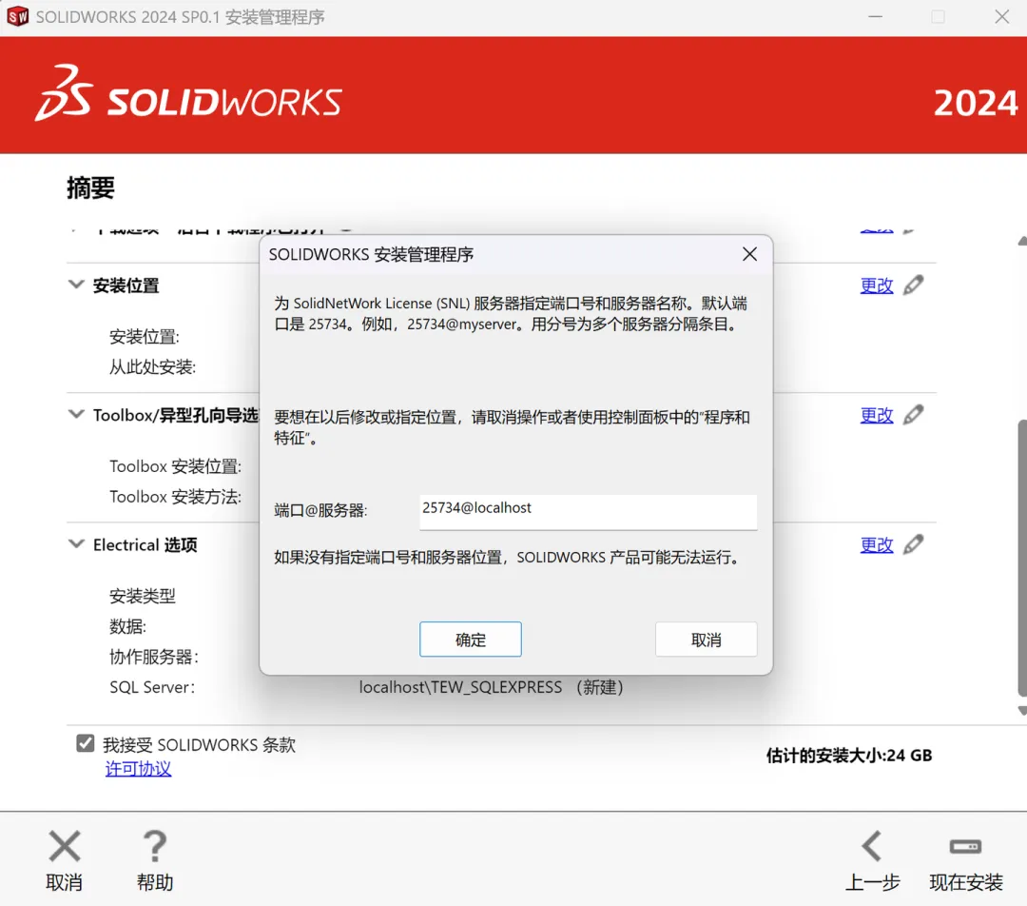Screen dimensions: 1027x906
Task: Click the pencil icon beside Toolbox section
Action: click(914, 415)
